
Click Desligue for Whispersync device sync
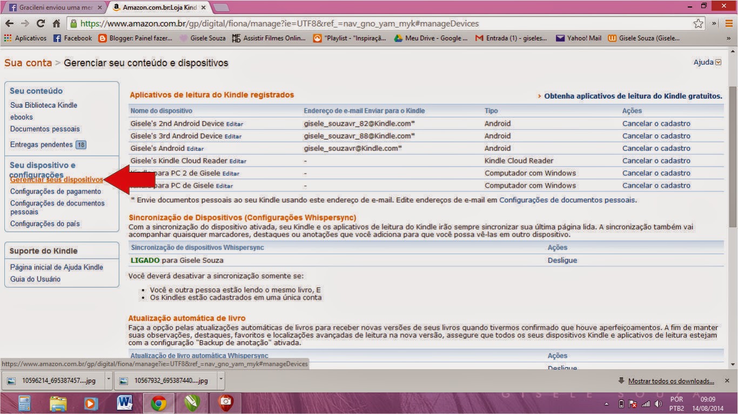[562, 260]
